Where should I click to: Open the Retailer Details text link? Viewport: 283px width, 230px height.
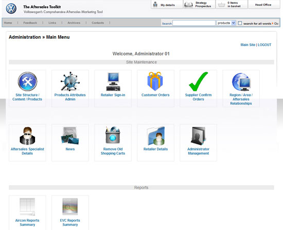coord(155,149)
